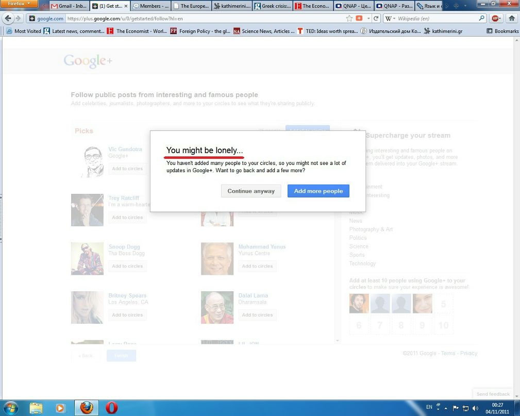This screenshot has width=520, height=416.
Task: Open Windows Explorer from the taskbar
Action: tap(36, 408)
